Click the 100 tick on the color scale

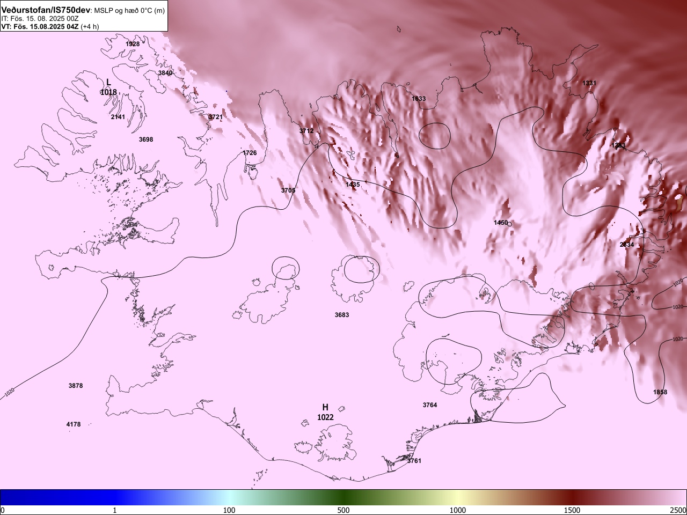tap(229, 510)
